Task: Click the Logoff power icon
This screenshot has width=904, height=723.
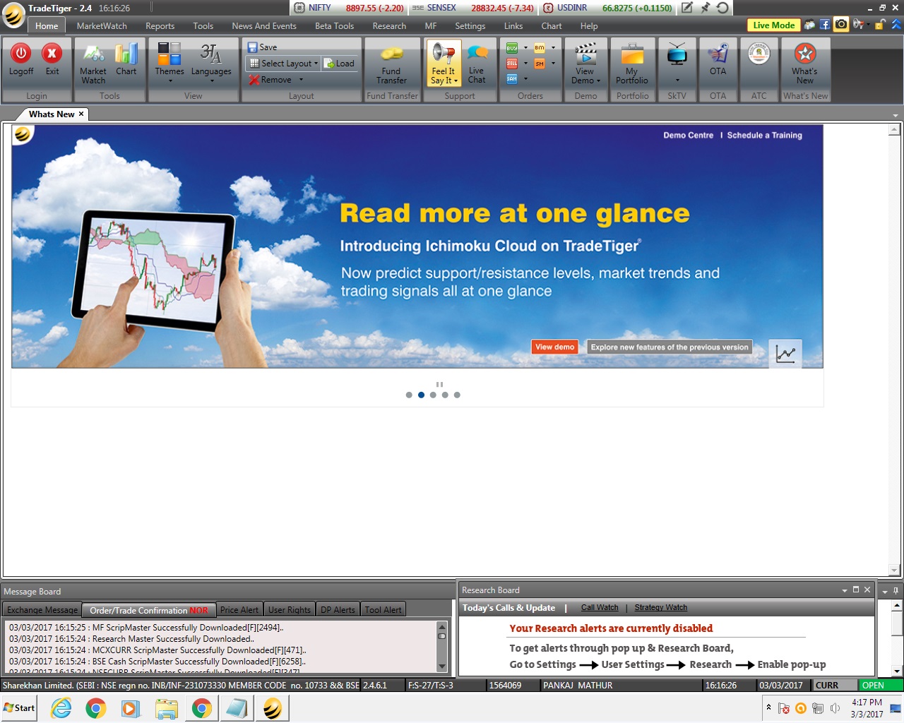Action: pos(21,54)
